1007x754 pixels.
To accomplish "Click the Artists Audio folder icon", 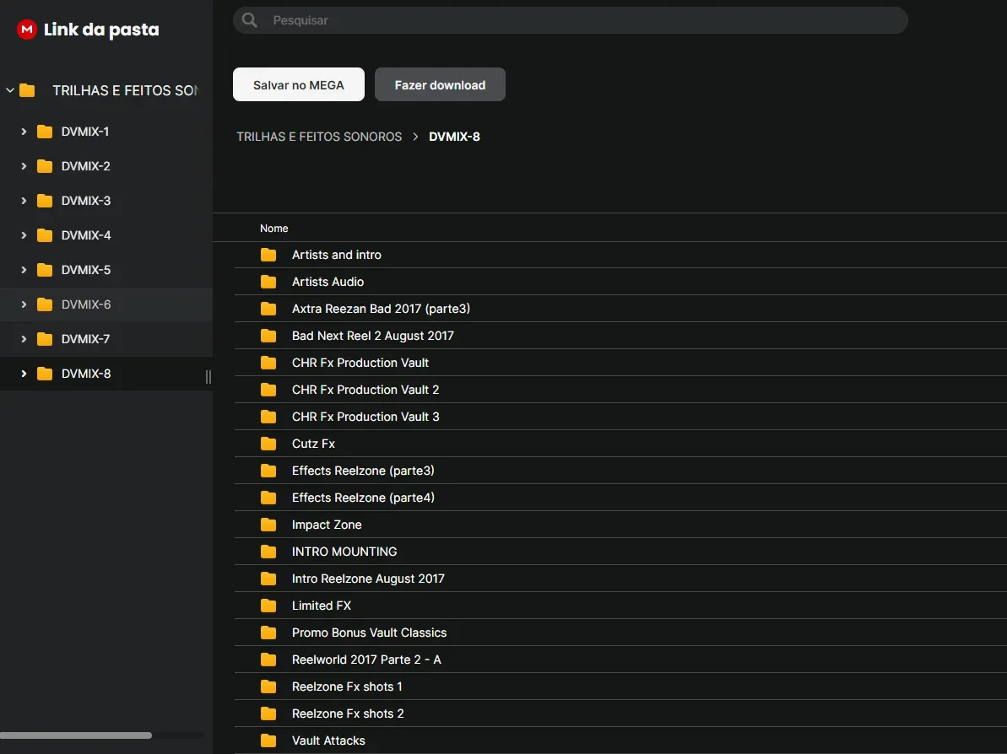I will coord(268,282).
